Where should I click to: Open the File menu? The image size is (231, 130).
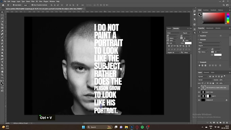click(x=5, y=1)
